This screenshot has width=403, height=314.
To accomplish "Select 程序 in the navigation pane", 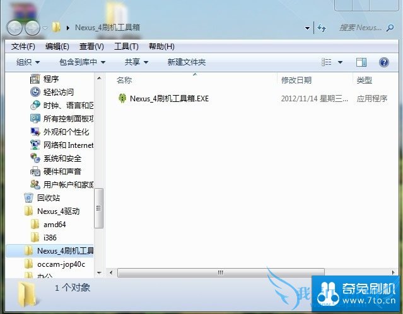I will pyautogui.click(x=51, y=79).
